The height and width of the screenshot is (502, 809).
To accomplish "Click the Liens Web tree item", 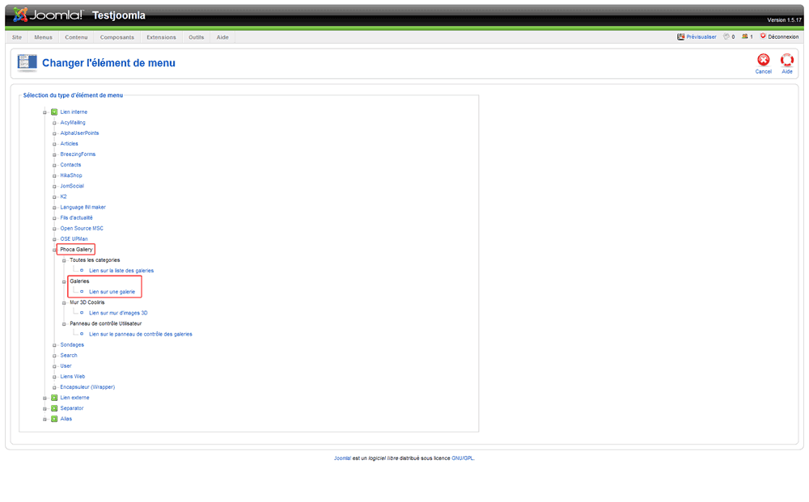I will coord(73,377).
